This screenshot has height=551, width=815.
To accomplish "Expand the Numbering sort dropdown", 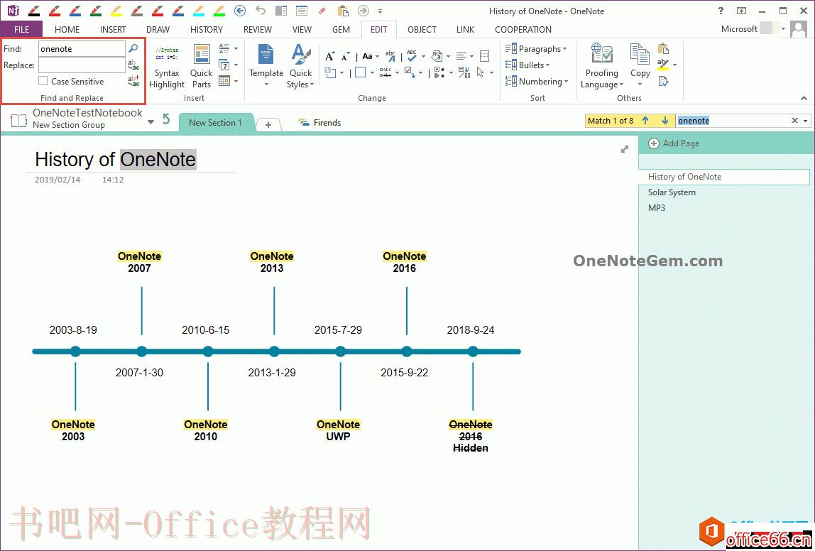I will [x=566, y=82].
